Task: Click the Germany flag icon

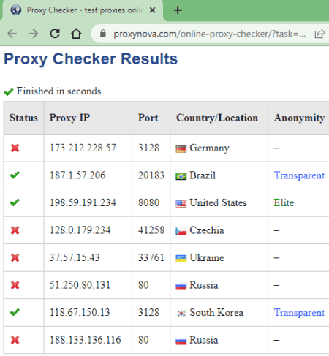Action: 181,148
